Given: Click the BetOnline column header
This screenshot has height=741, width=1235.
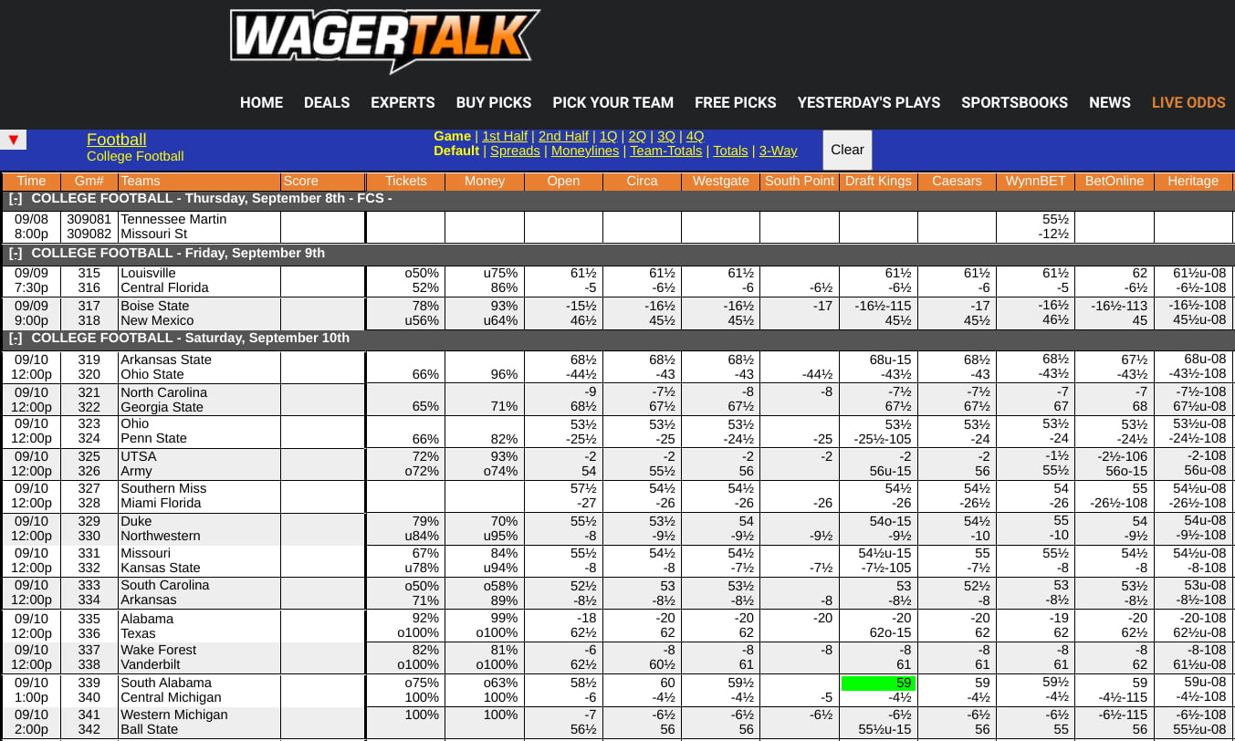Looking at the screenshot, I should point(1114,181).
